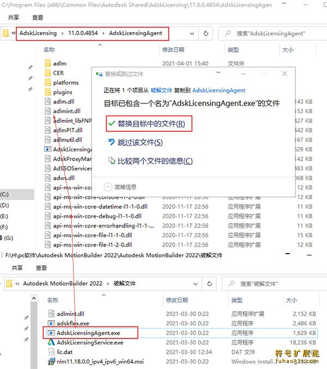Select AdskLicensingService.exe Autodesk icon
The width and height of the screenshot is (327, 369).
51,342
